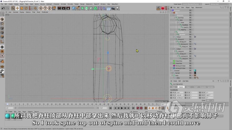
Task: Click the Cube primitive icon
Action: coord(74,8)
